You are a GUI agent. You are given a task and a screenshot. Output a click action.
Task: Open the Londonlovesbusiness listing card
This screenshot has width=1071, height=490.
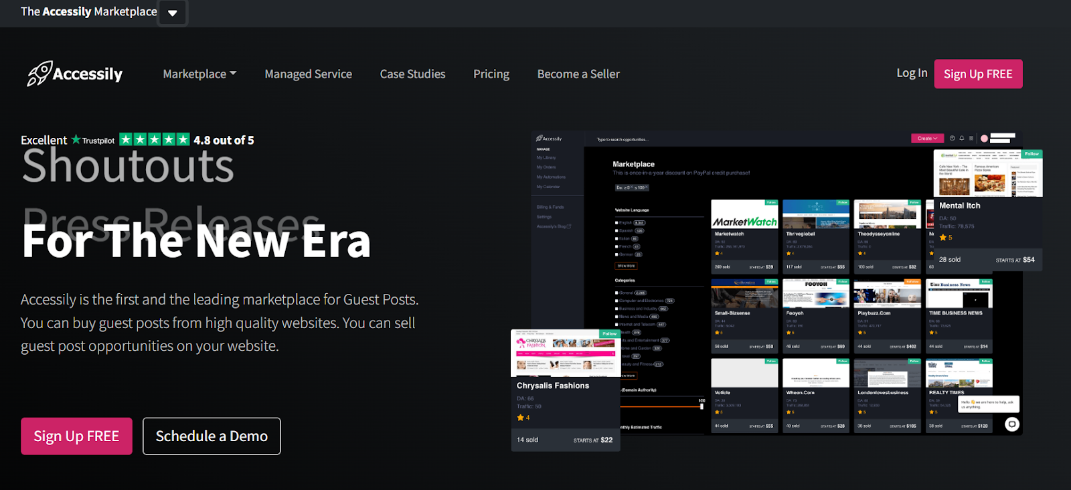coord(888,396)
